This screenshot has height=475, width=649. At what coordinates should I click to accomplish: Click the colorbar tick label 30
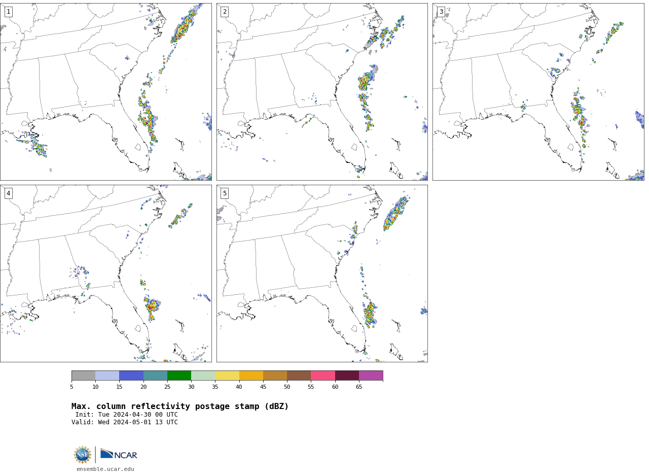pos(191,387)
